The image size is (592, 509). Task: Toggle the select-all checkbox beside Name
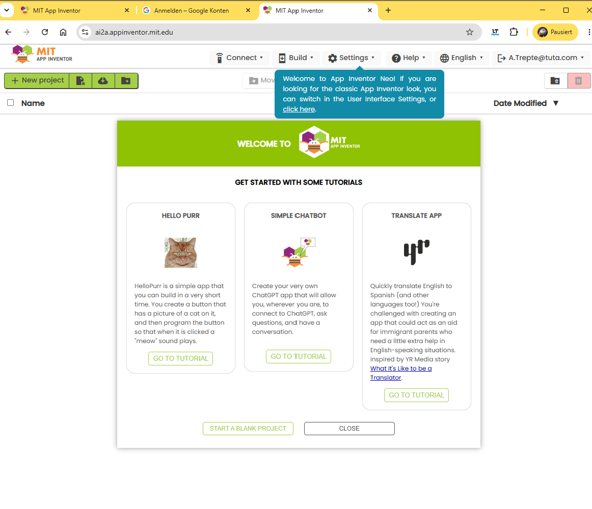pyautogui.click(x=11, y=103)
